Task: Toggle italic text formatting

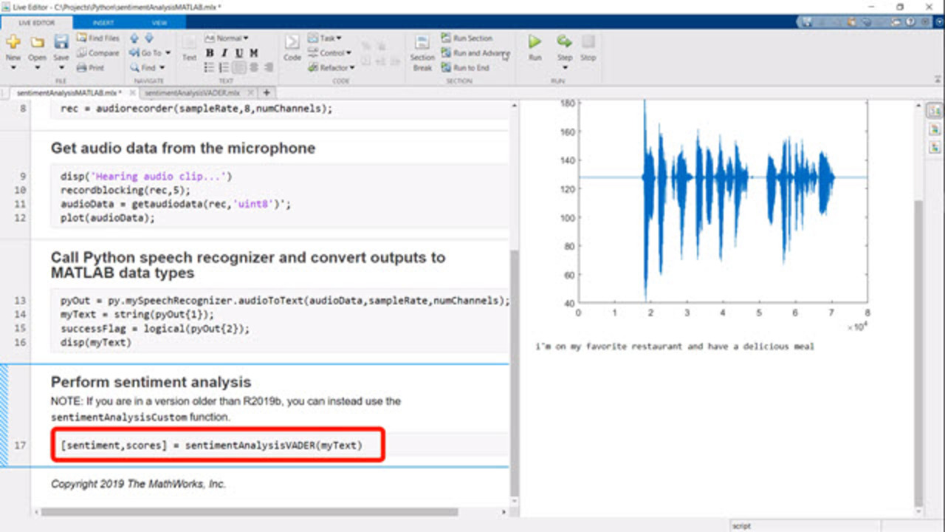Action: pyautogui.click(x=224, y=53)
